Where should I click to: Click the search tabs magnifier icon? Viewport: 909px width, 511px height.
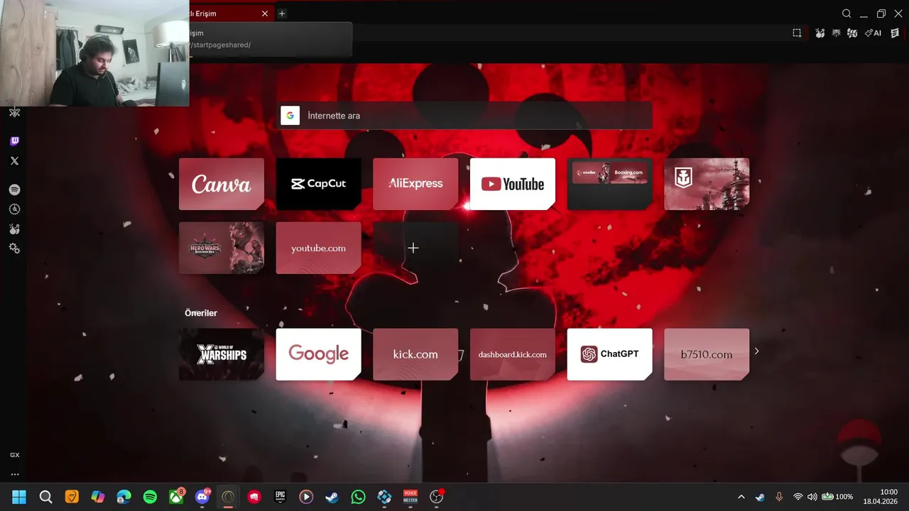coord(847,13)
